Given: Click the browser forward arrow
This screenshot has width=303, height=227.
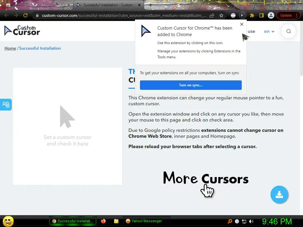Looking at the screenshot, I should (x=16, y=15).
